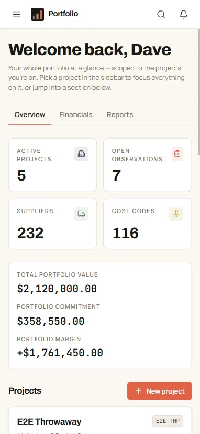Click the clipboard icon in Open Observations card
Viewport: 200px width, 434px height.
[x=177, y=154]
